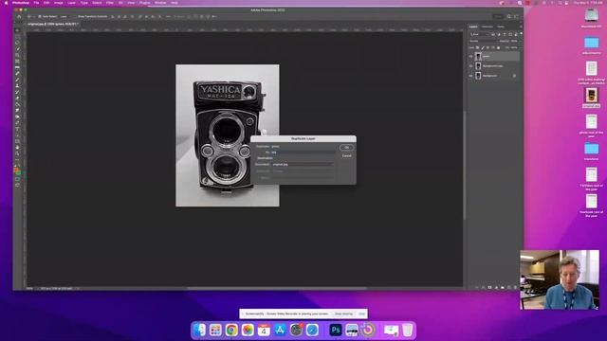Select the Eyedropper tool
Screen dimensions: 607x341
17,67
